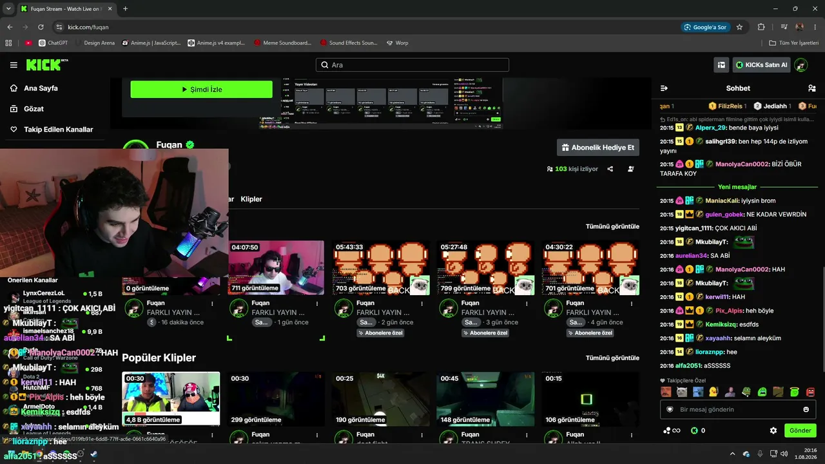Viewport: 825px width, 464px height.
Task: Pick the yellow duck emote
Action: click(x=713, y=392)
